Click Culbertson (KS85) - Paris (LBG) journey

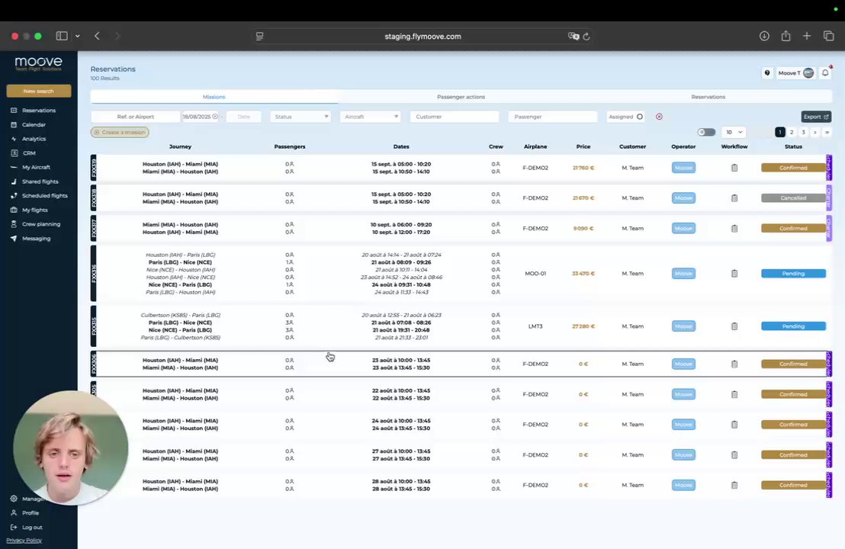181,315
